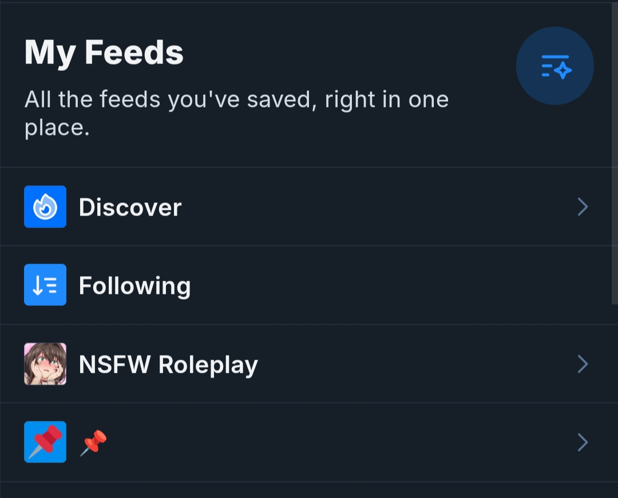Viewport: 618px width, 498px height.
Task: Click the "All the feeds you've saved" description
Action: (236, 100)
